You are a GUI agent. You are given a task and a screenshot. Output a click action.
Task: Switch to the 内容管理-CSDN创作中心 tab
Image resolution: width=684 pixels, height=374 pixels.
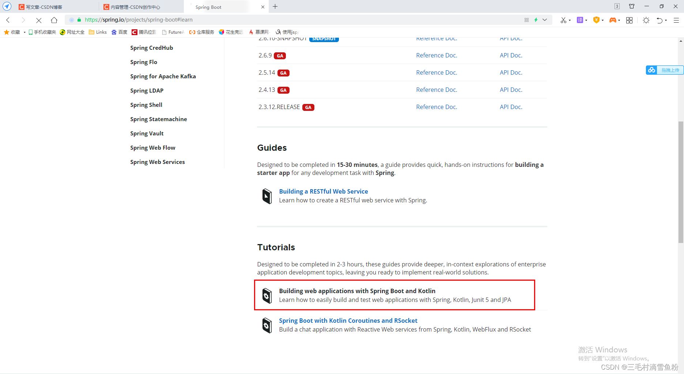pos(141,7)
